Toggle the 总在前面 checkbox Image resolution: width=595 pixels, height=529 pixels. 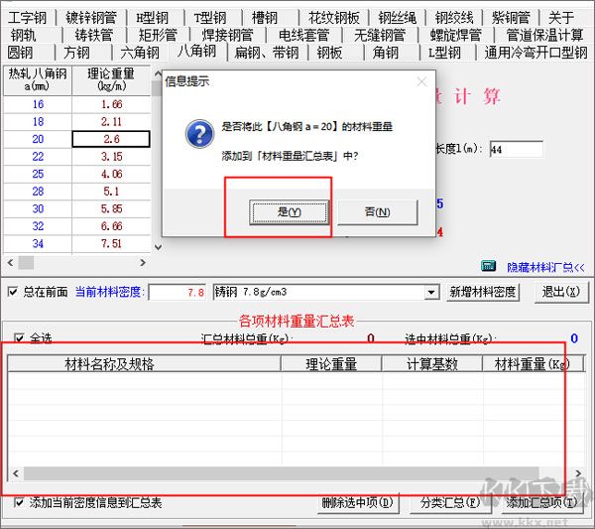coord(13,292)
